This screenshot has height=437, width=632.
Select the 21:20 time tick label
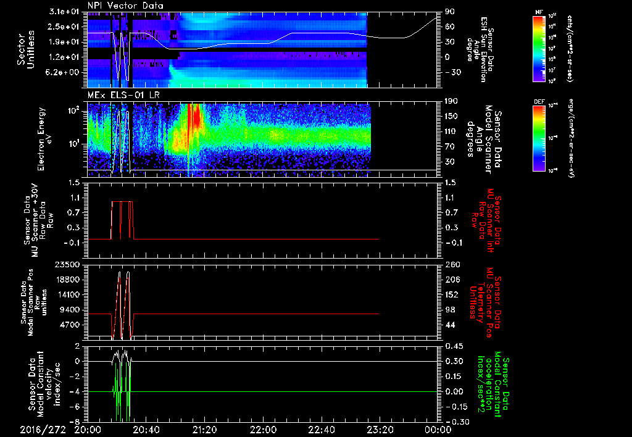pyautogui.click(x=205, y=430)
